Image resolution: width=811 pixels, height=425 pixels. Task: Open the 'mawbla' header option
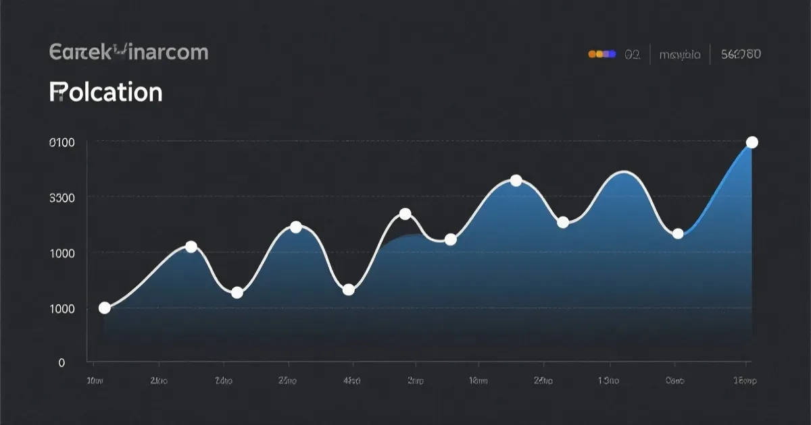tap(680, 55)
